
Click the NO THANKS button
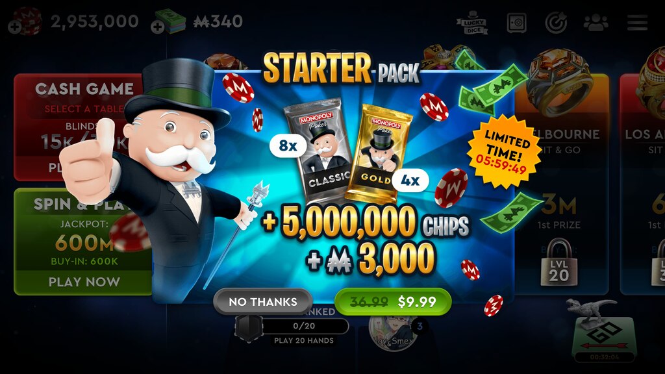click(x=263, y=301)
